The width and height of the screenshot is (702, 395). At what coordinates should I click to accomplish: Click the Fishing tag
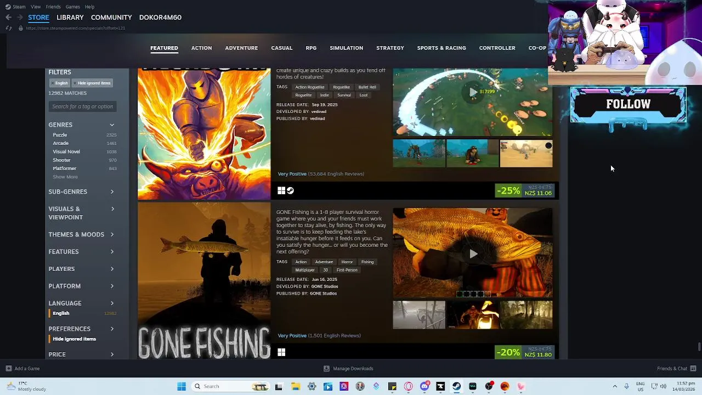pyautogui.click(x=367, y=262)
